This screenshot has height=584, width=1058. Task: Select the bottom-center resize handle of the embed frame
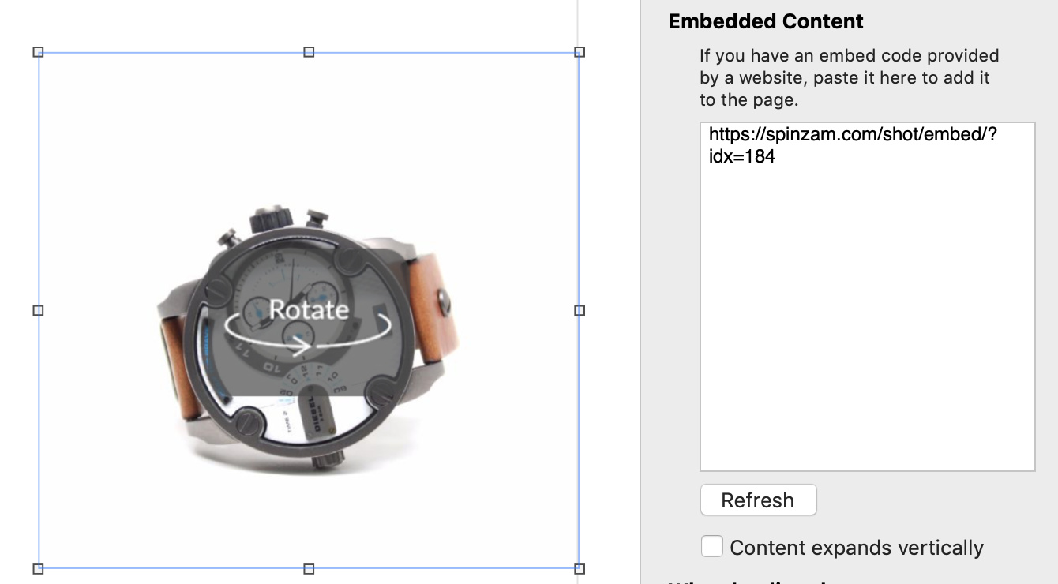(x=309, y=568)
